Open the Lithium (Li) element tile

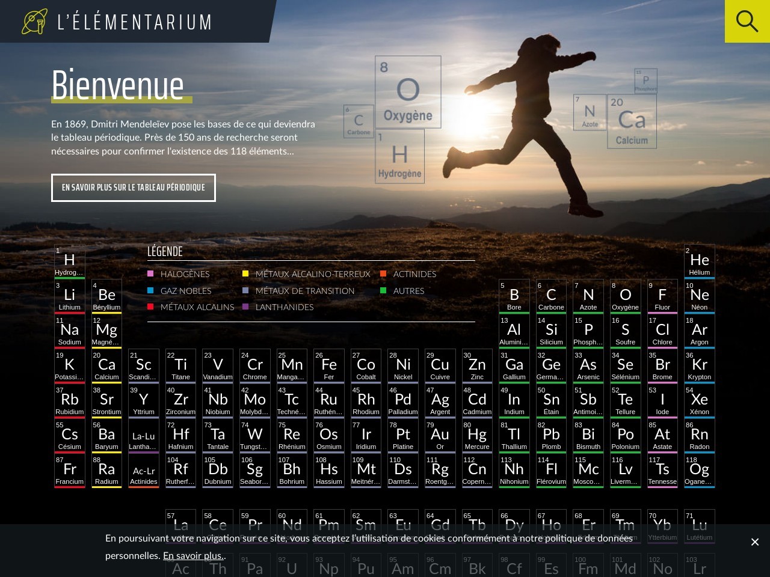pos(70,296)
